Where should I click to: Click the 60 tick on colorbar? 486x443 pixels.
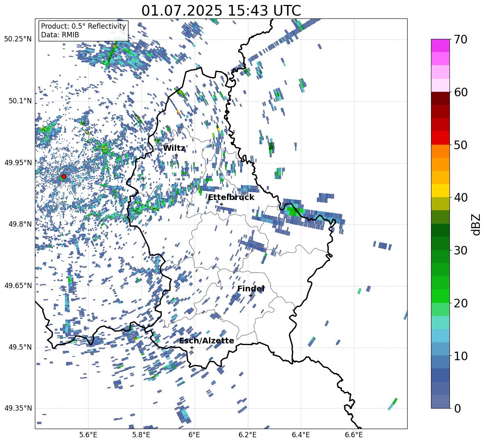tap(461, 92)
